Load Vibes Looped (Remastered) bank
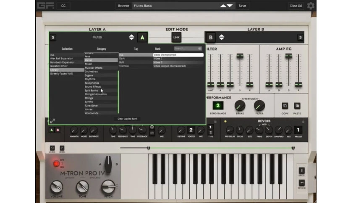 pyautogui.click(x=178, y=66)
